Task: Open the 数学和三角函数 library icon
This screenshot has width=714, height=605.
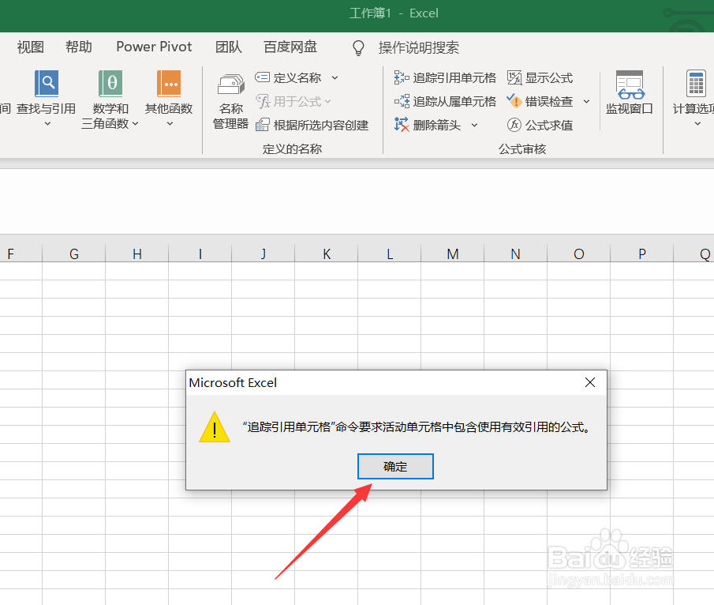Action: (110, 84)
